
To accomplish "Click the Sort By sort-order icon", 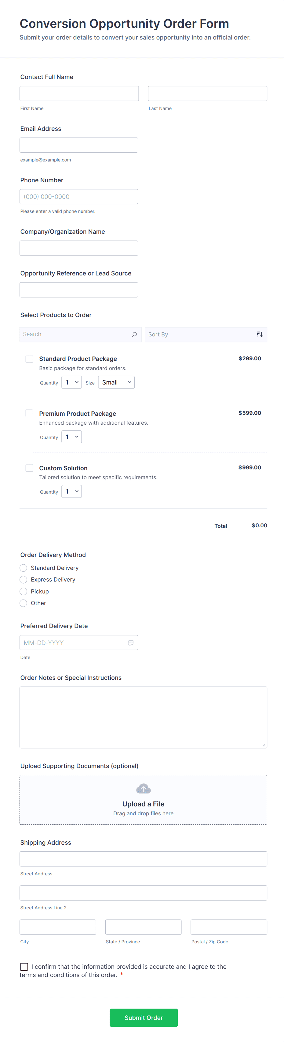I will [260, 335].
